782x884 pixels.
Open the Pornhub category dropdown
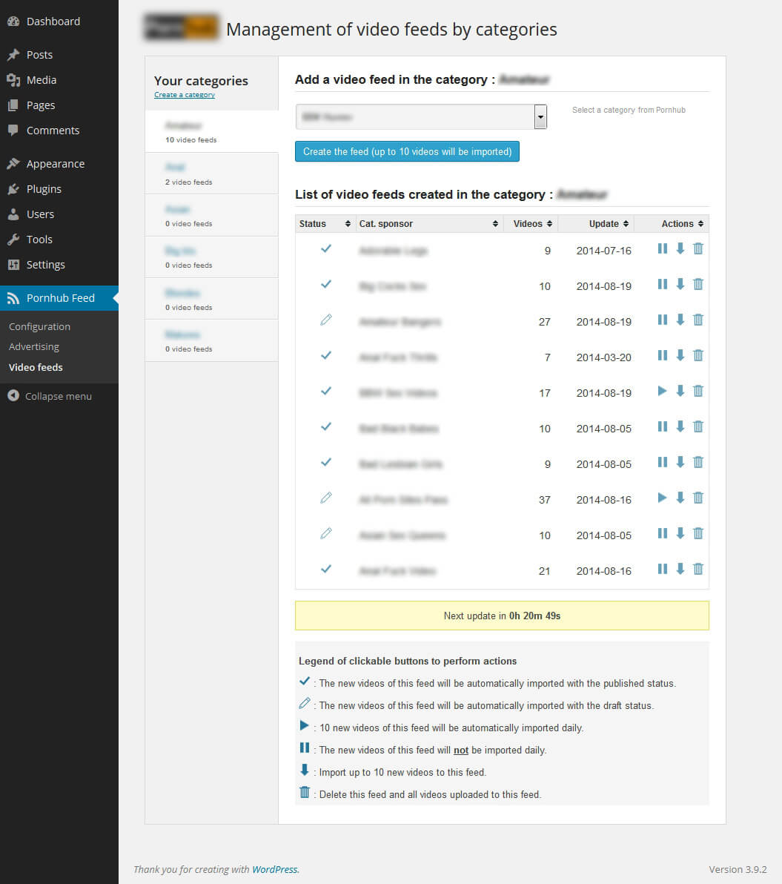click(422, 116)
